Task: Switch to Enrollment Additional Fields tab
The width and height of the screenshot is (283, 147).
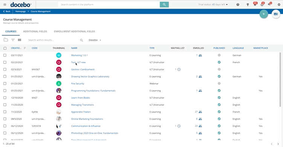Action: 75,31
